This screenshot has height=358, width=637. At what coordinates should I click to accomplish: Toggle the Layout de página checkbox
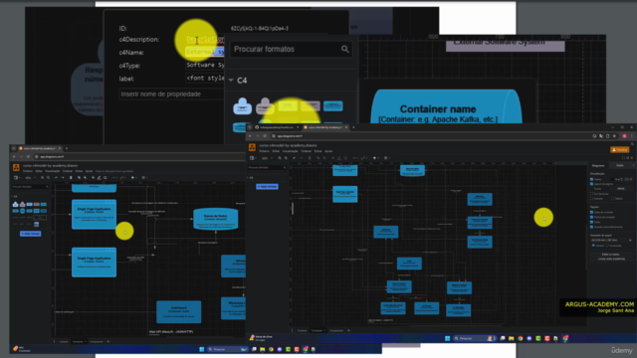click(591, 184)
